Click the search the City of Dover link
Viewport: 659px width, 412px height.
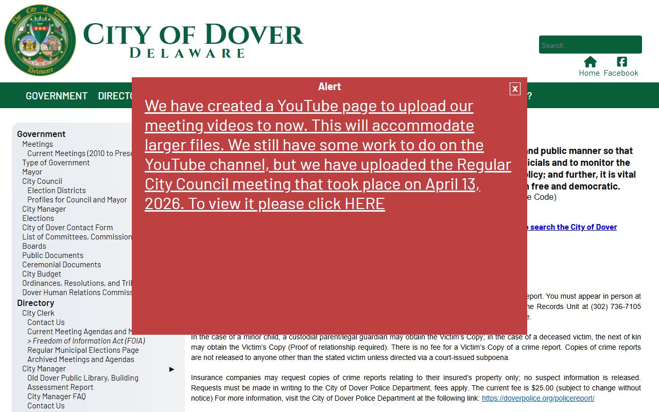571,227
